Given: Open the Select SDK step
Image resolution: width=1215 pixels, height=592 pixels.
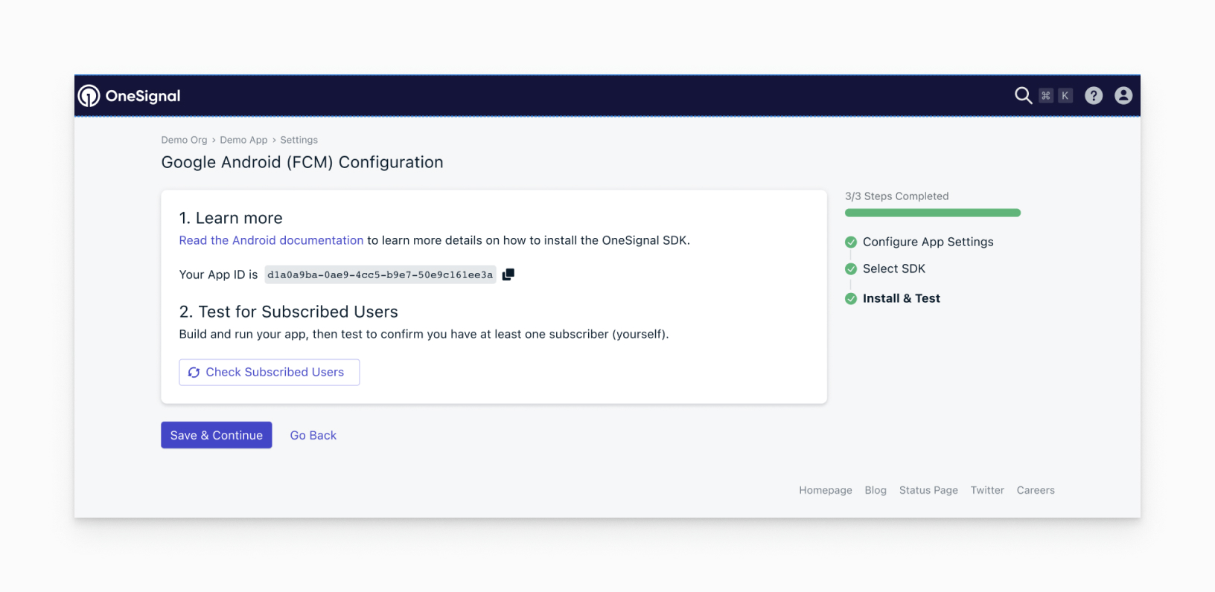Looking at the screenshot, I should (x=894, y=268).
